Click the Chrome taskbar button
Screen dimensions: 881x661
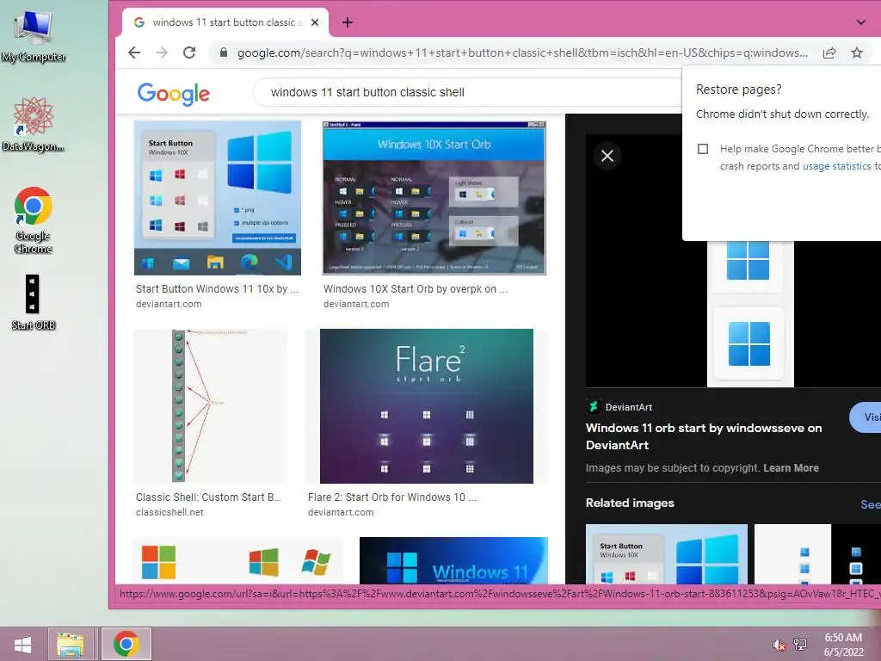(126, 644)
